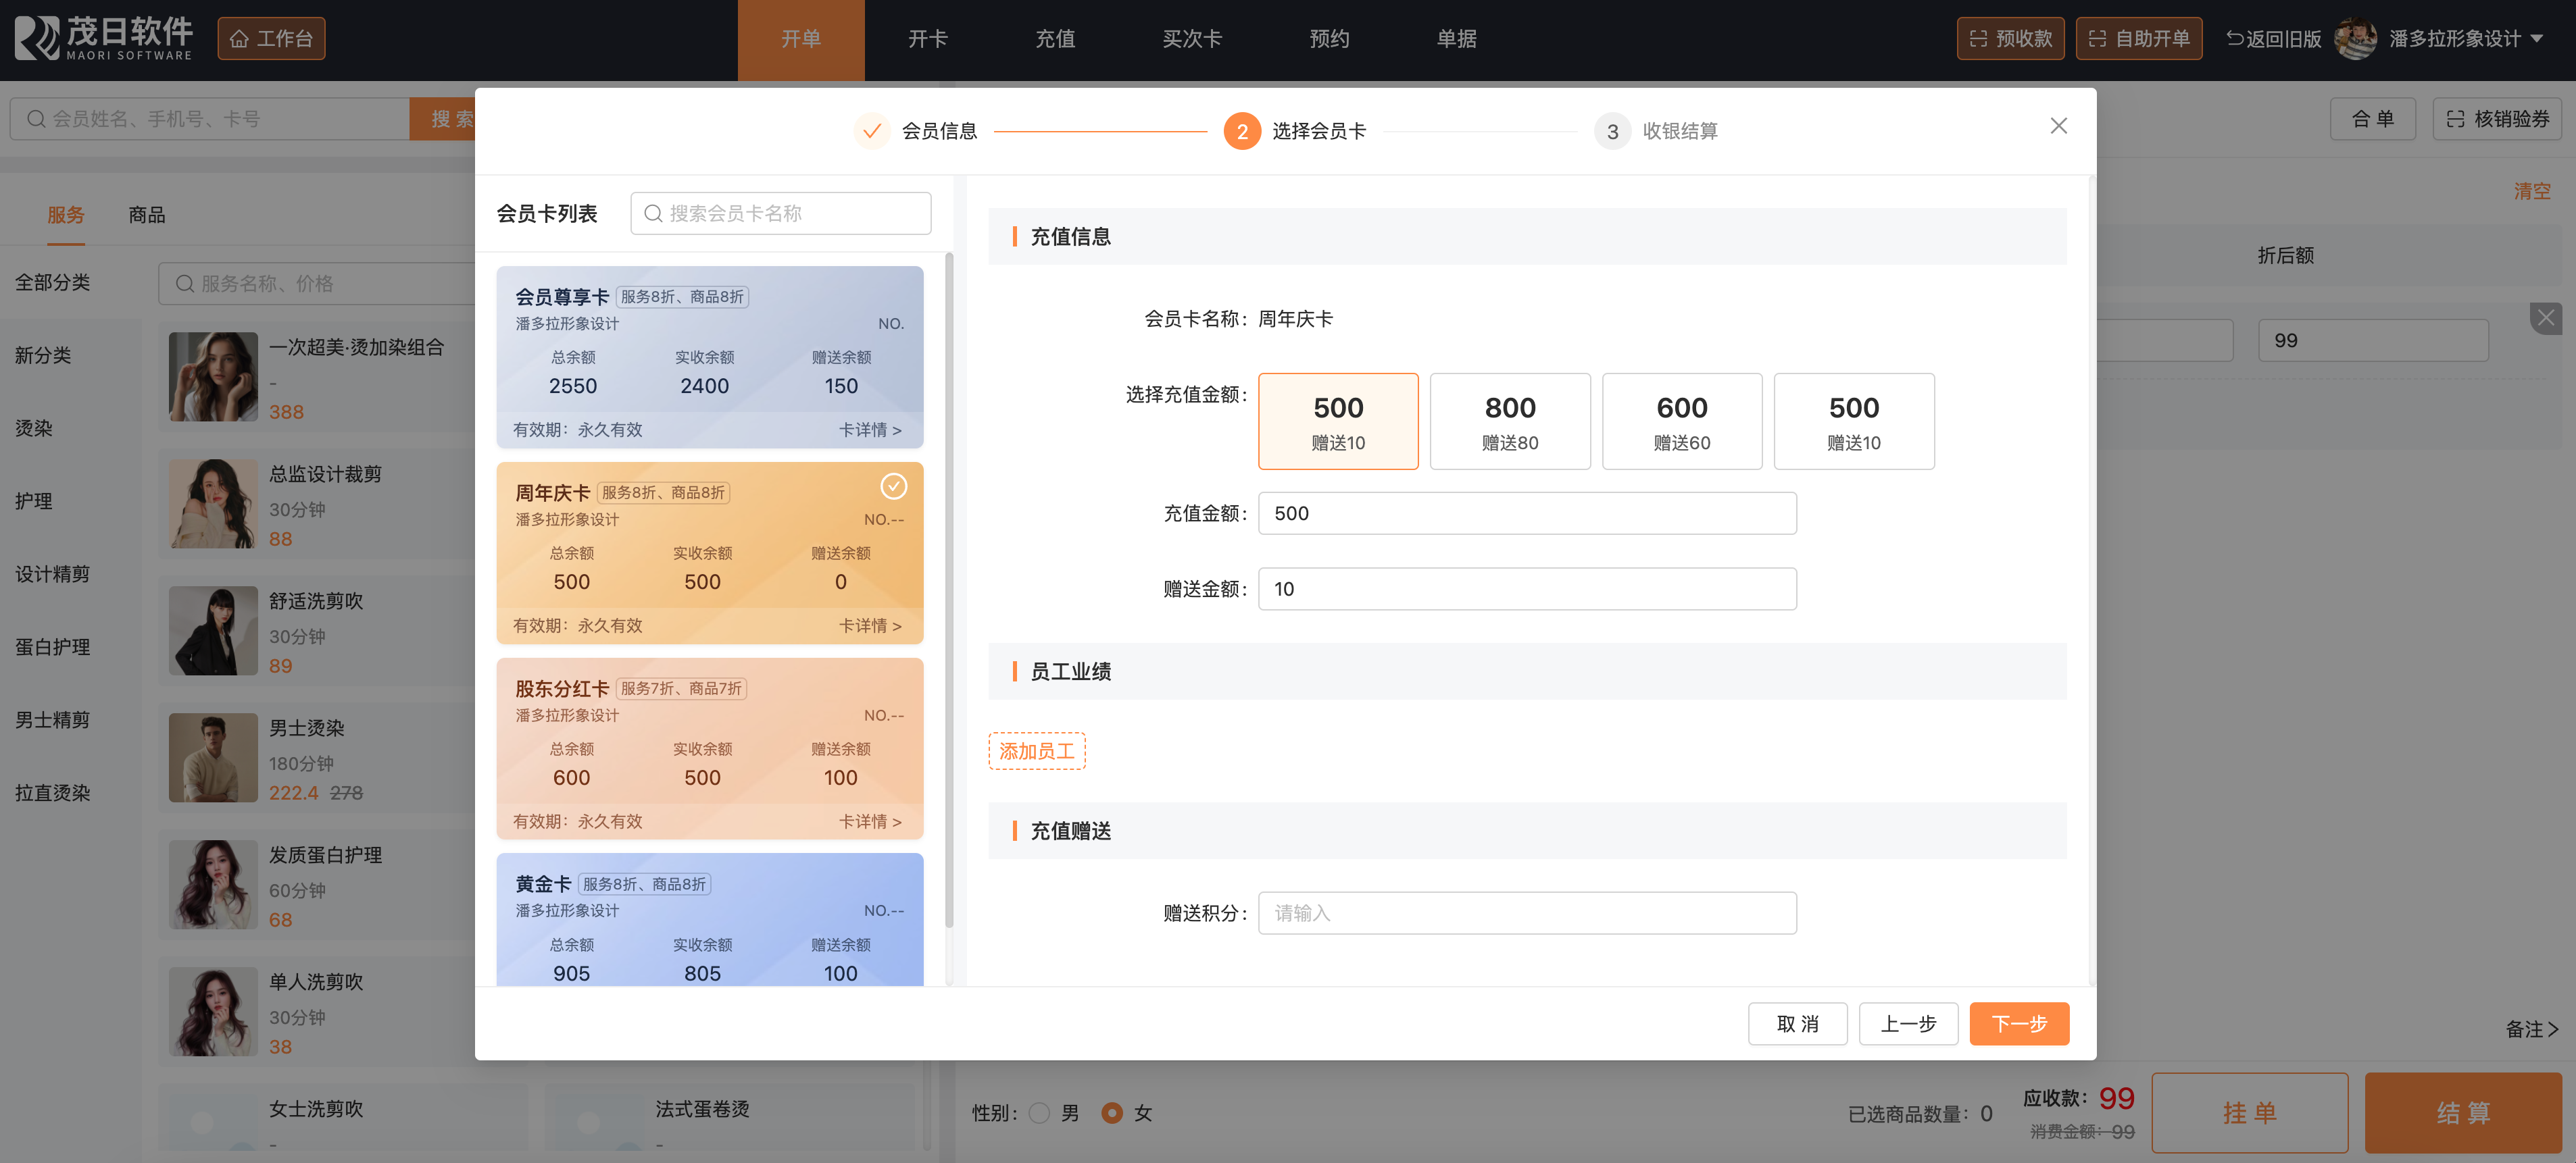
Task: Click the 自助开单 scan icon button
Action: pos(2097,39)
